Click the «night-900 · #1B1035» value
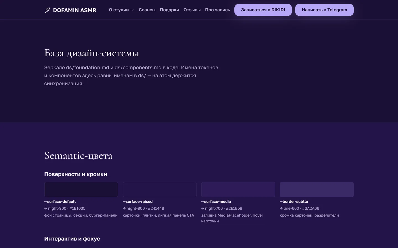 pos(67,208)
